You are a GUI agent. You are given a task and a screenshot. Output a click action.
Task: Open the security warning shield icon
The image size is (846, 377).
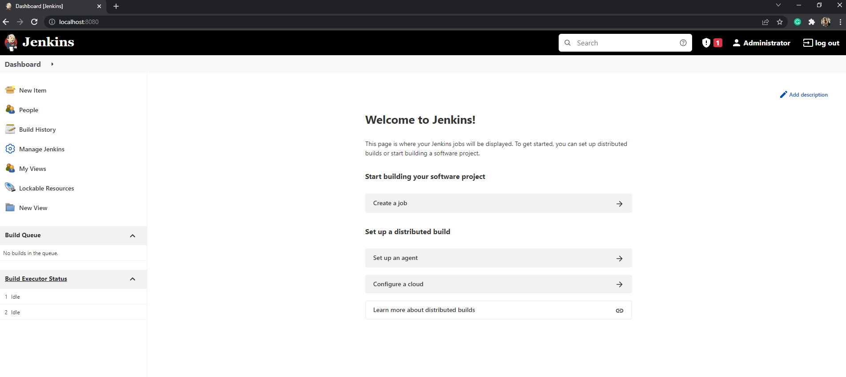706,43
